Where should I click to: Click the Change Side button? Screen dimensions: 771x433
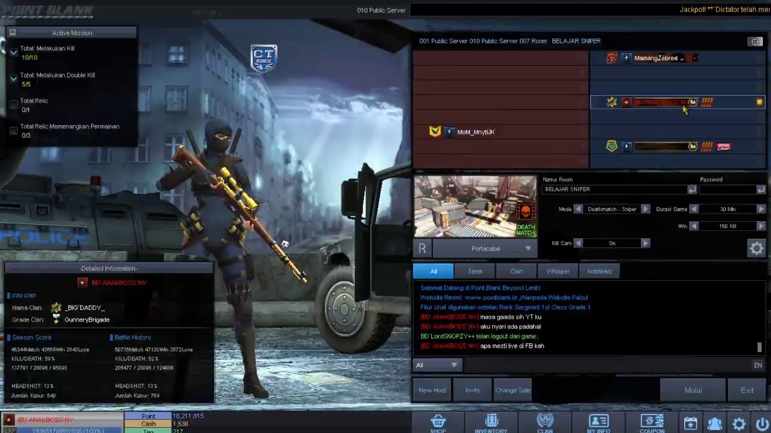tap(513, 390)
